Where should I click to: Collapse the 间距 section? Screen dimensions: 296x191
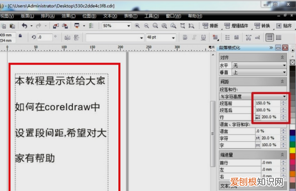(282, 81)
